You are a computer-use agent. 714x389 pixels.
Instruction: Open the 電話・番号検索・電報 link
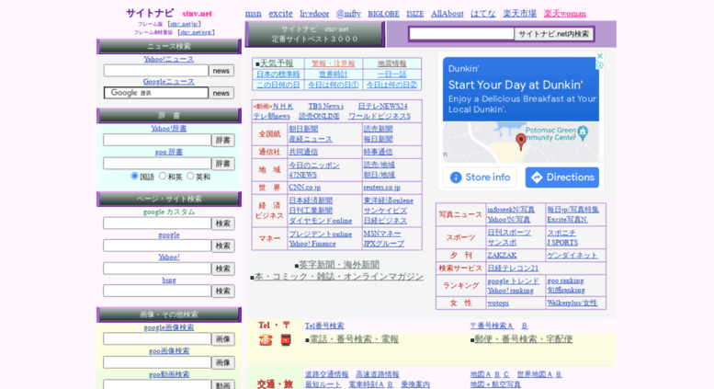tap(355, 339)
